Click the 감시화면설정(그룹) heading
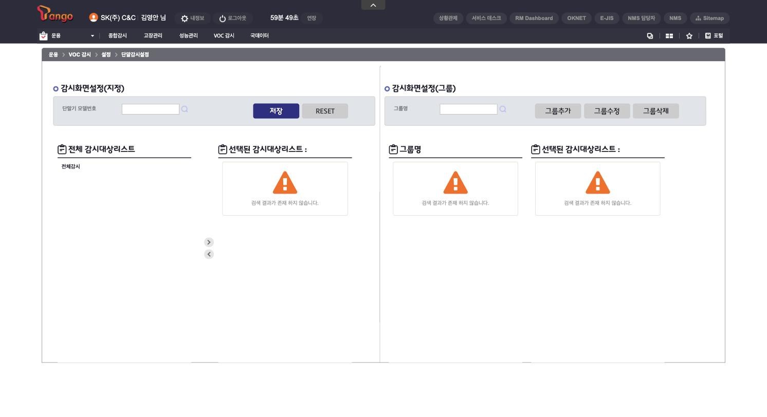This screenshot has width=767, height=417. [424, 88]
